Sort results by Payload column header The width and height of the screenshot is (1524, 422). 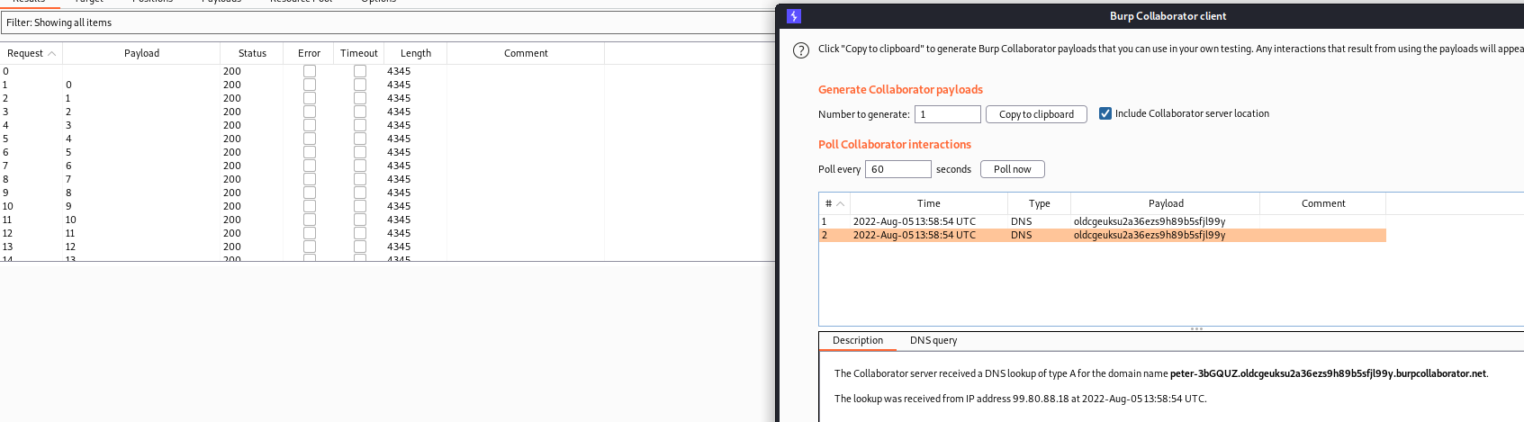141,53
